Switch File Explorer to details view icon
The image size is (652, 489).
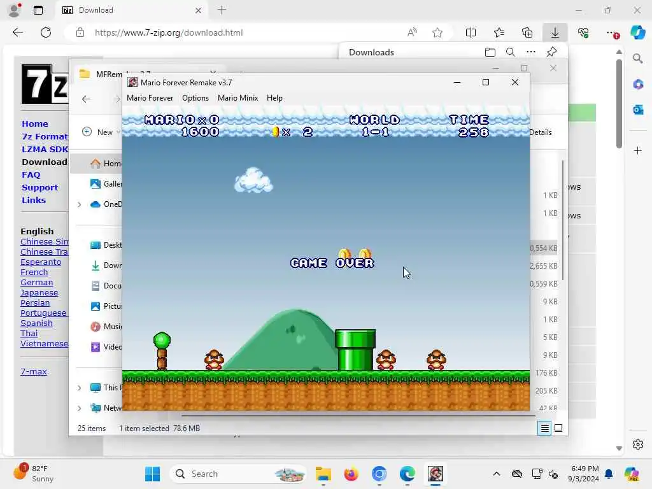point(544,428)
